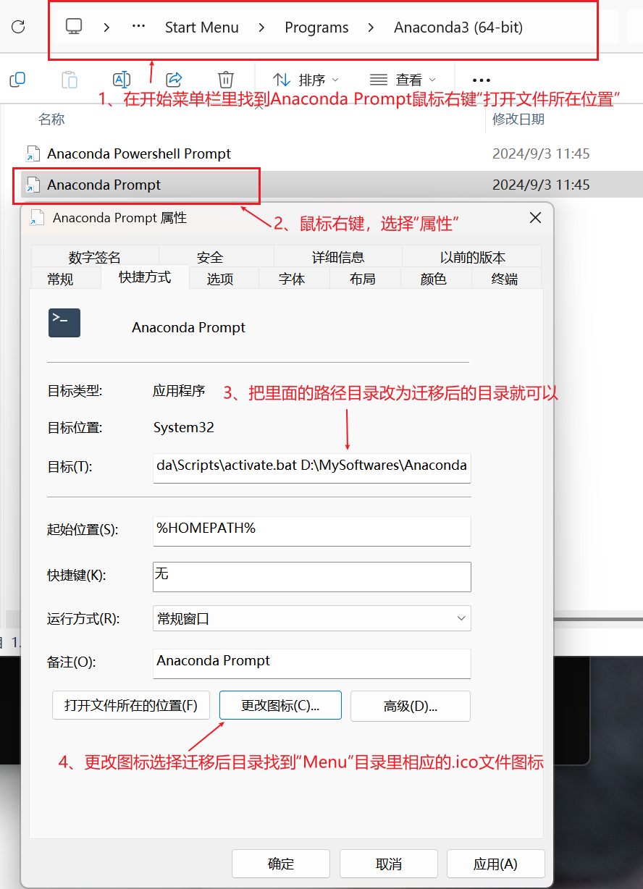
Task: Open the 'See more' three-dot toolbar menu
Action: click(481, 80)
